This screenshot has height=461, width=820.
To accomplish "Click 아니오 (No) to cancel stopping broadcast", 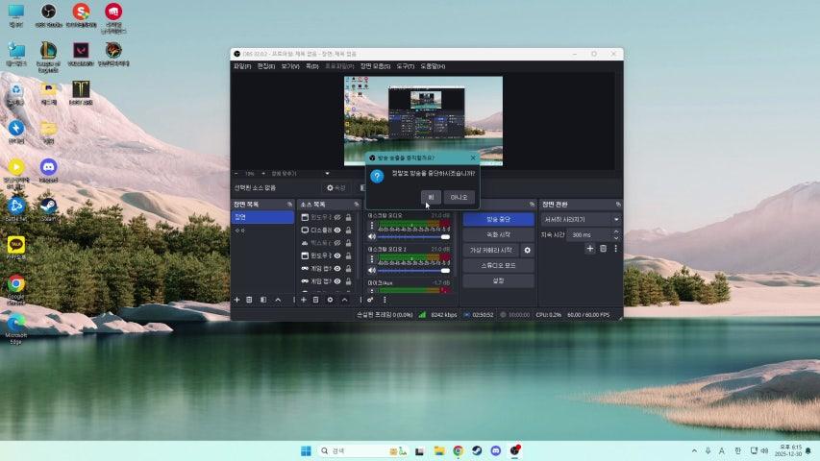I will pos(460,197).
